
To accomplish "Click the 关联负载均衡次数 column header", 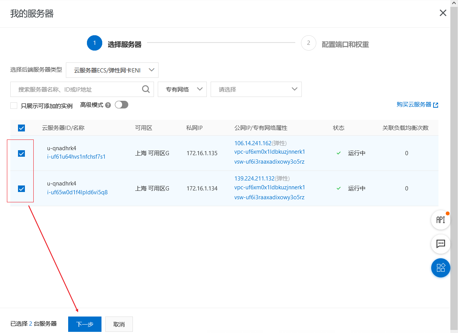I will click(406, 128).
